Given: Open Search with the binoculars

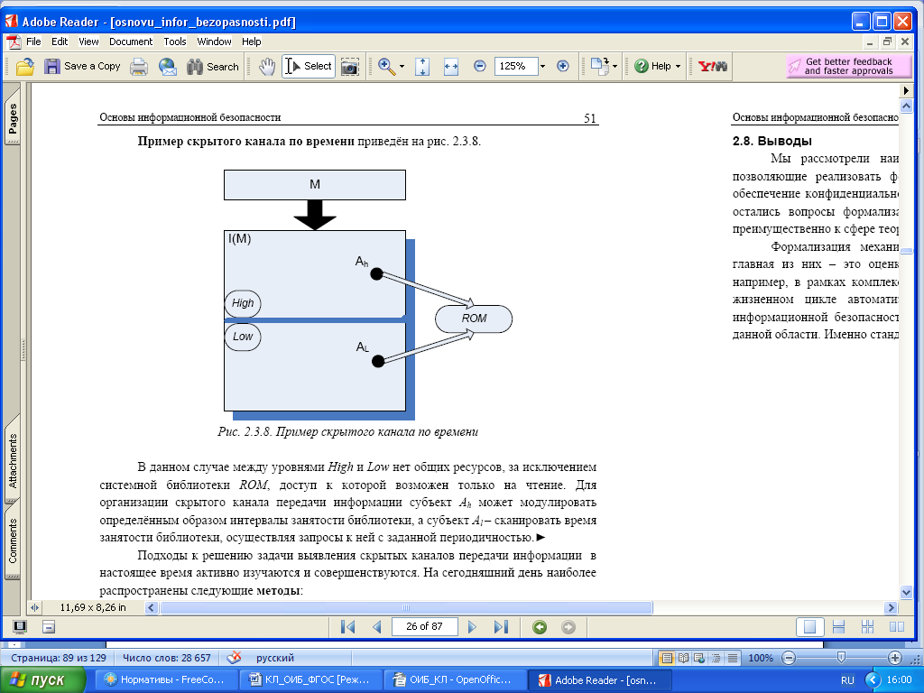Looking at the screenshot, I should pos(213,67).
